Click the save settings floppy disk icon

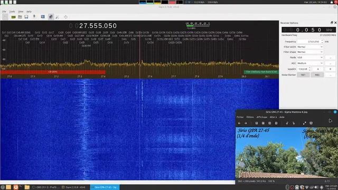click(26, 17)
